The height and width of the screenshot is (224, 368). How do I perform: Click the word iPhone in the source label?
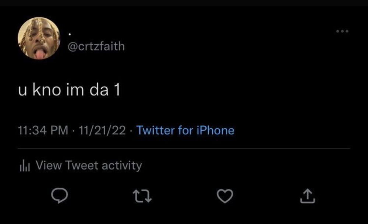tap(215, 130)
